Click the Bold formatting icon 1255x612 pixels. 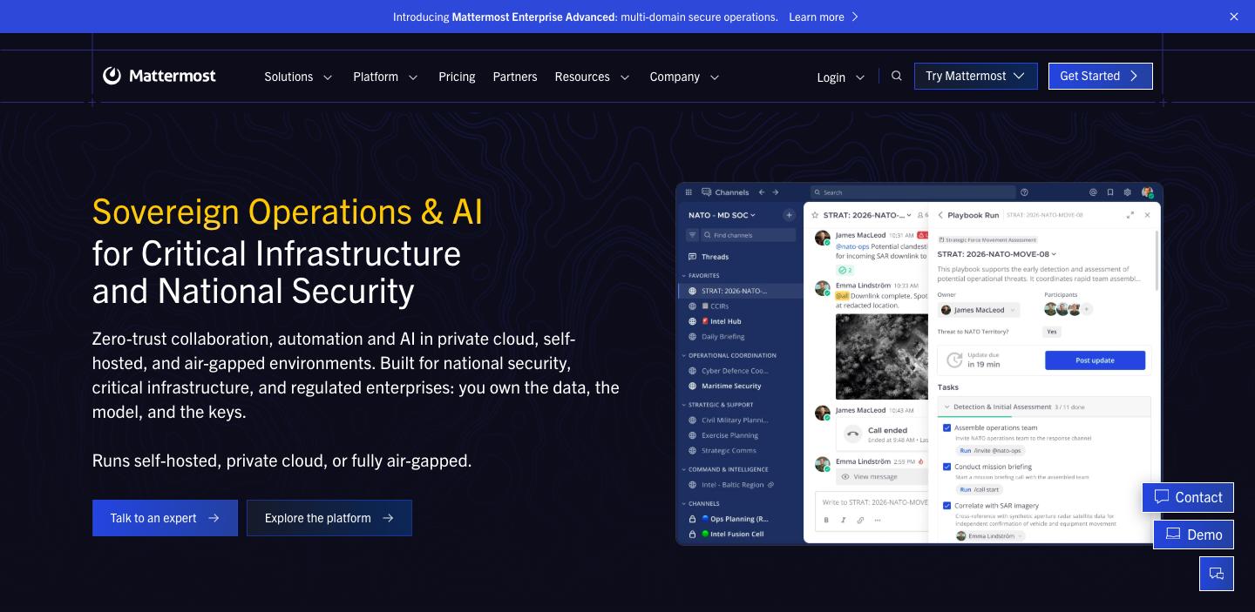coord(826,520)
